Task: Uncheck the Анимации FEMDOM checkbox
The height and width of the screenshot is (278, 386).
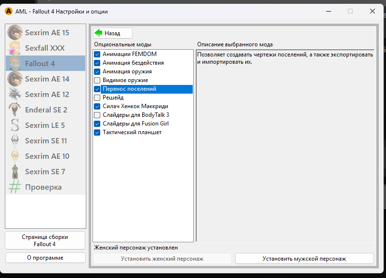Action: click(x=97, y=54)
